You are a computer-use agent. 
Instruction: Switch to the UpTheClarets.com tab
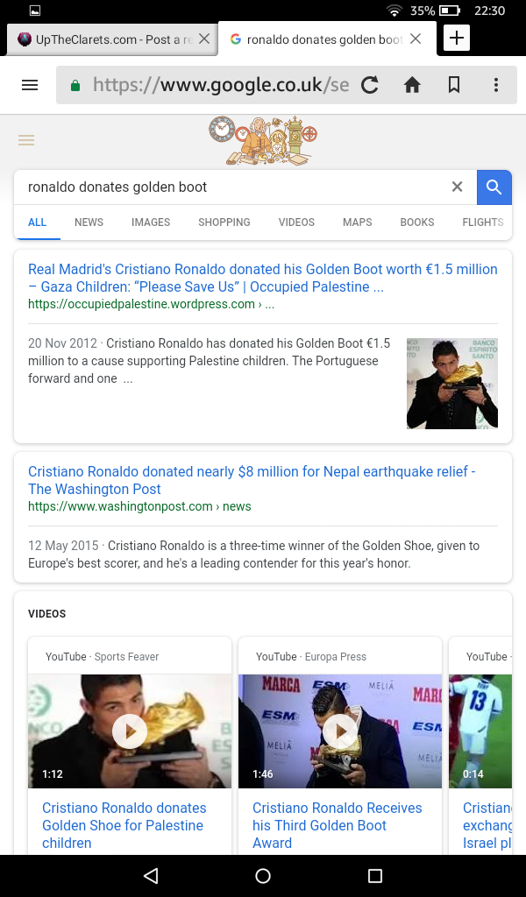point(105,39)
